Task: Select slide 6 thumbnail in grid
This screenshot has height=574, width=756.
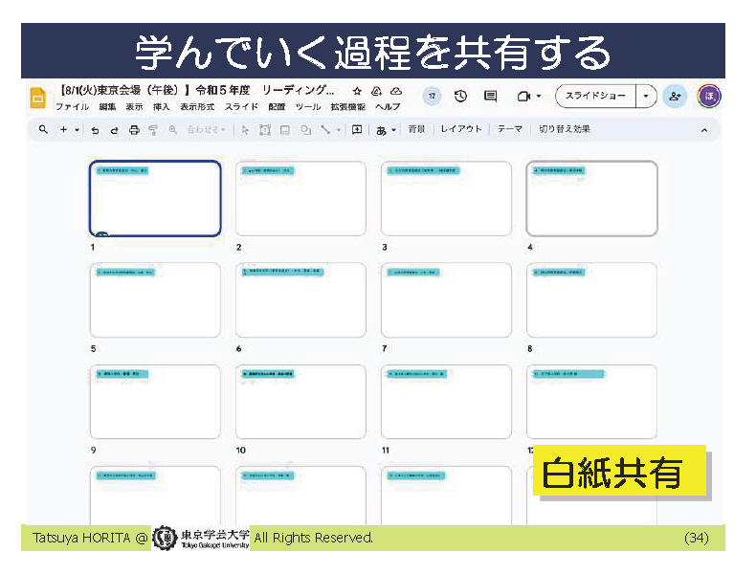Action: click(300, 299)
